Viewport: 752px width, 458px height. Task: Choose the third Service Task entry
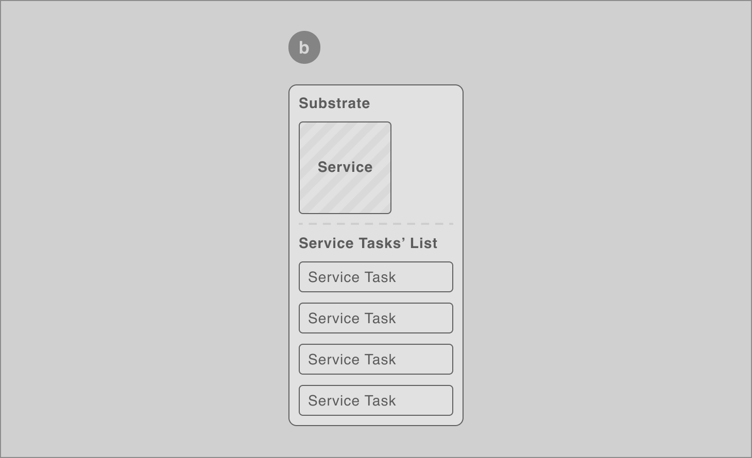pos(376,359)
